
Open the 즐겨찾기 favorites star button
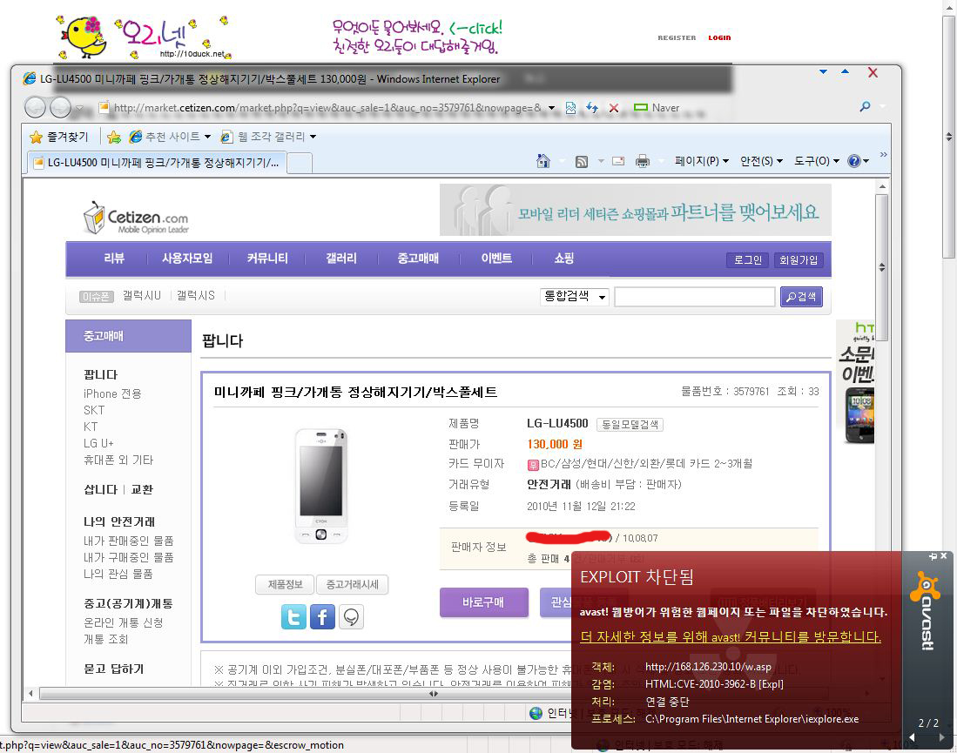(x=59, y=137)
